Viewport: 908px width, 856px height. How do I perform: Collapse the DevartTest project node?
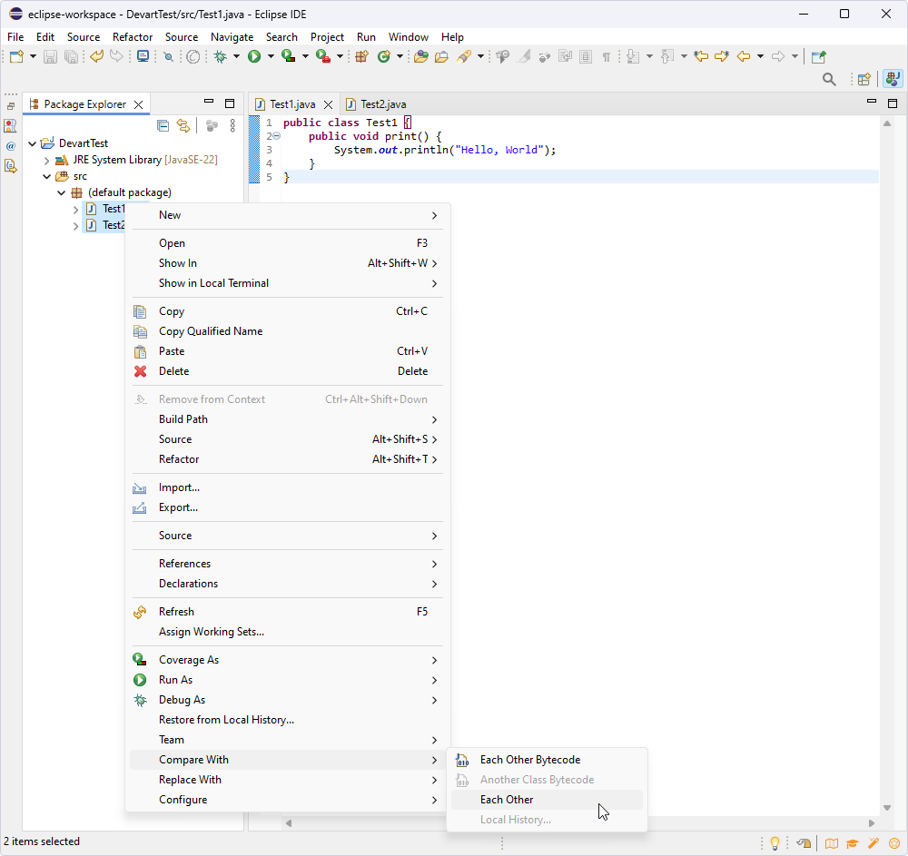[x=33, y=143]
